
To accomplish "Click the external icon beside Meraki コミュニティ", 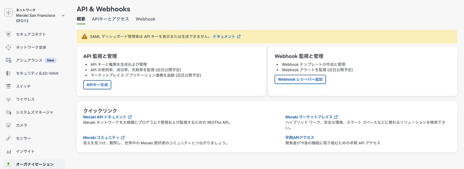I will point(123,137).
